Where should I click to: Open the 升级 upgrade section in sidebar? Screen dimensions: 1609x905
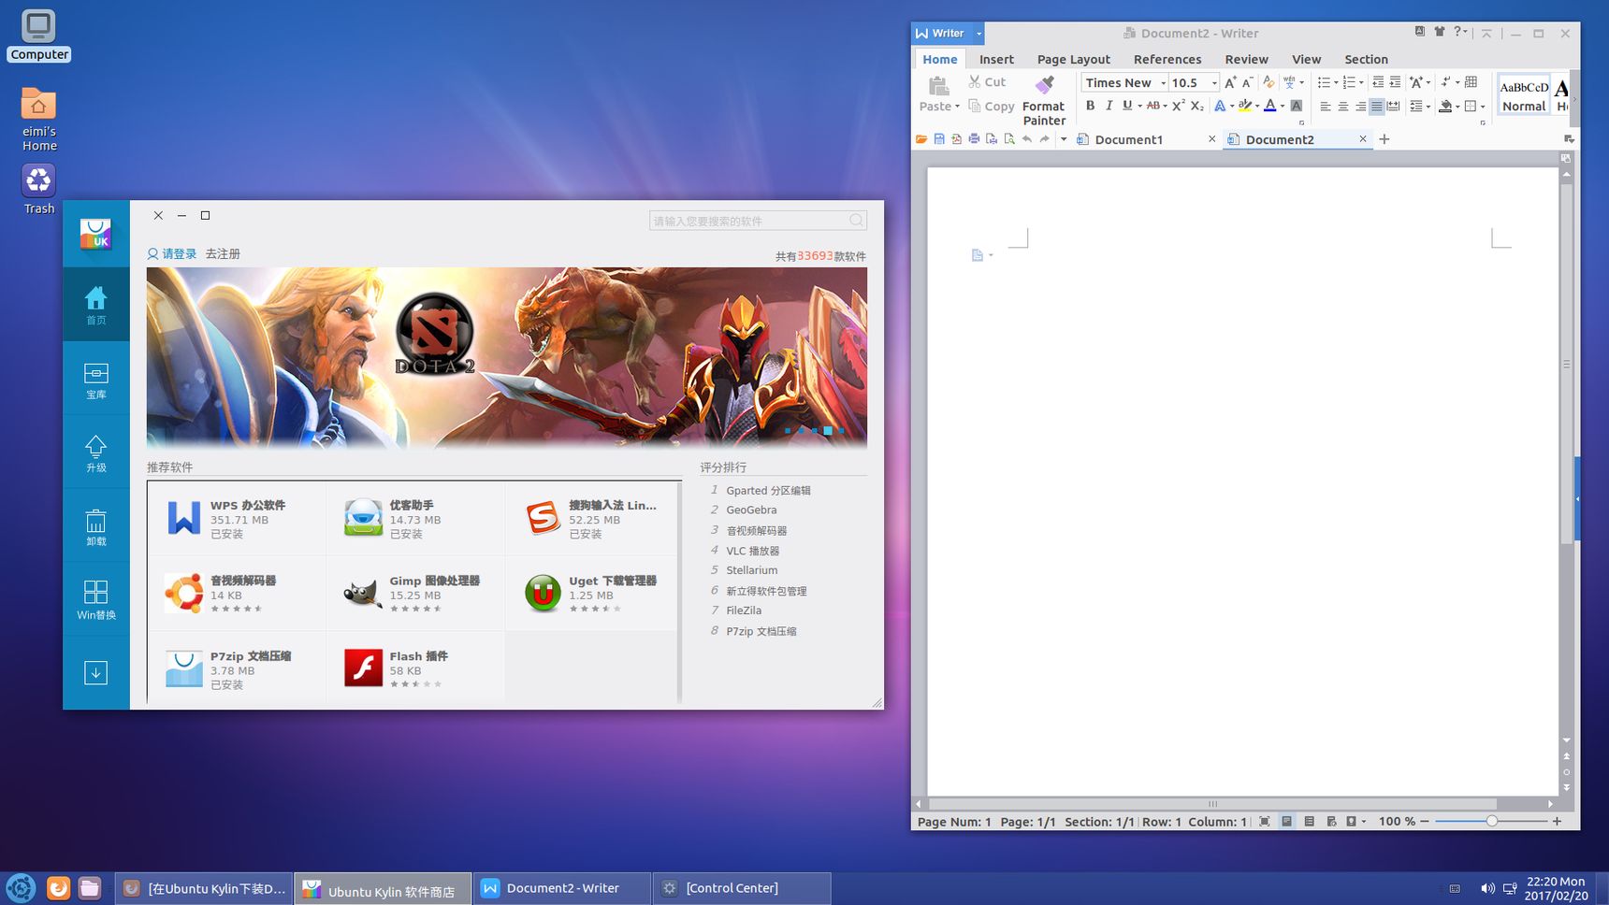pos(95,453)
